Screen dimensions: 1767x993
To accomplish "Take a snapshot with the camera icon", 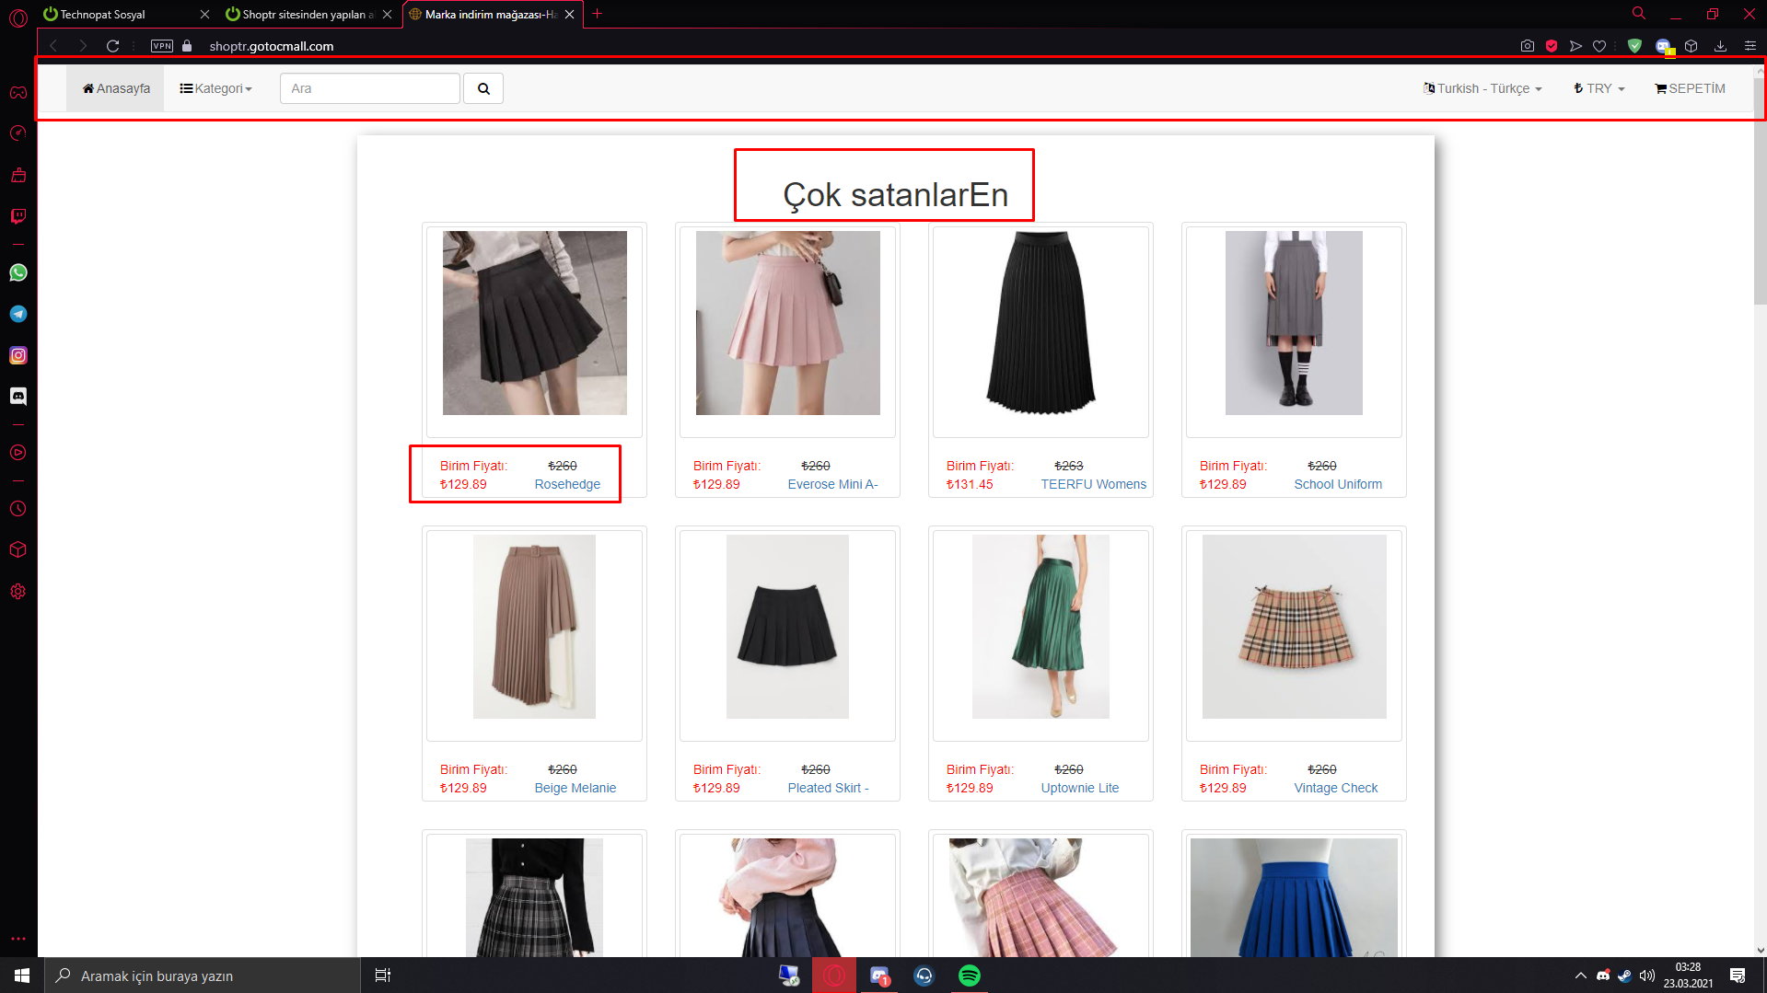I will [1528, 46].
